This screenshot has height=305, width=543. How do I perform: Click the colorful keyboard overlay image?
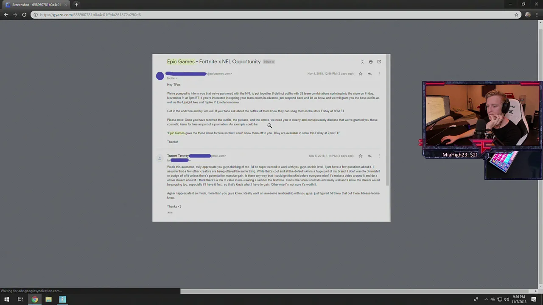pos(504,162)
